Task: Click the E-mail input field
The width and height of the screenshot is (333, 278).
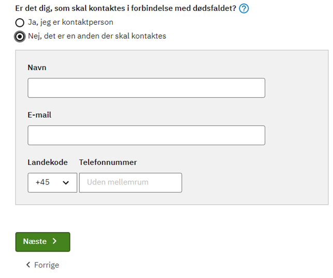Action: [147, 135]
